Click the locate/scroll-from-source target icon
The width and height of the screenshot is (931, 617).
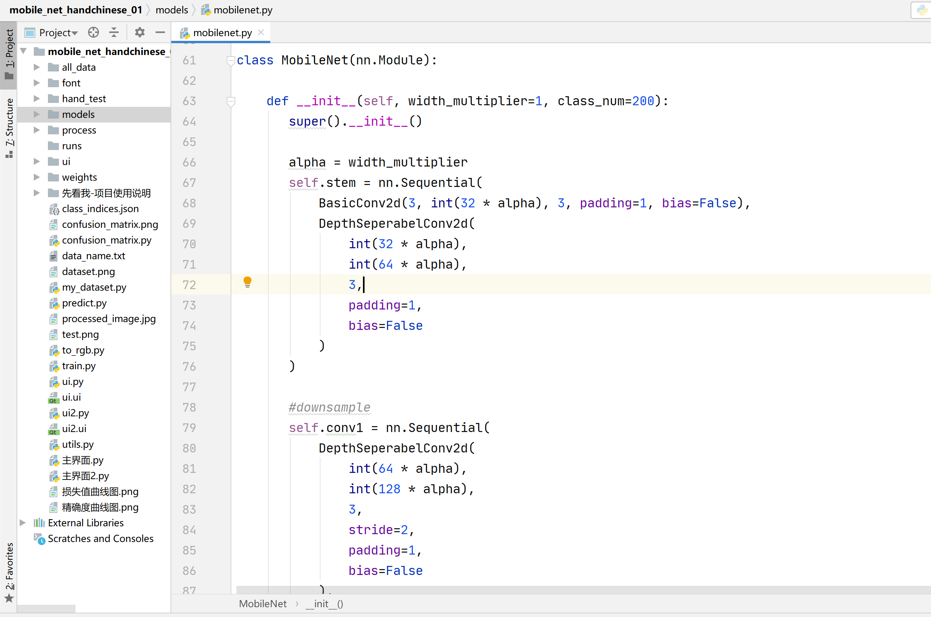pyautogui.click(x=93, y=32)
